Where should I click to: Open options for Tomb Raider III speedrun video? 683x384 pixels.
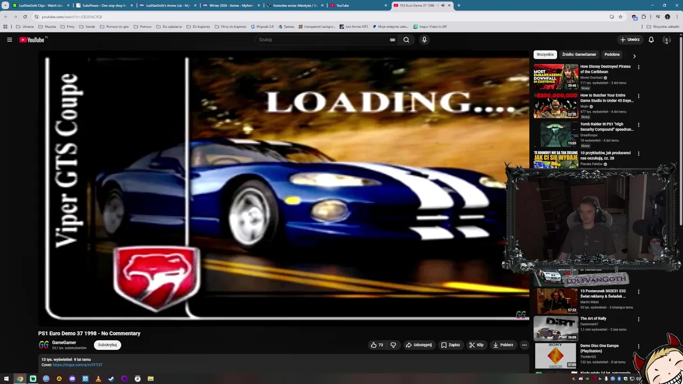click(x=638, y=125)
